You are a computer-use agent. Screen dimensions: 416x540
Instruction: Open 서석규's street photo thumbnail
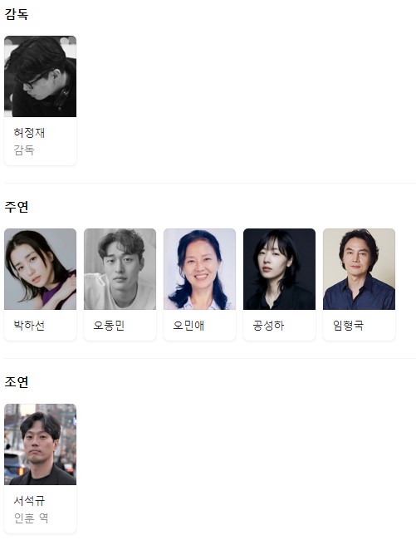[40, 444]
